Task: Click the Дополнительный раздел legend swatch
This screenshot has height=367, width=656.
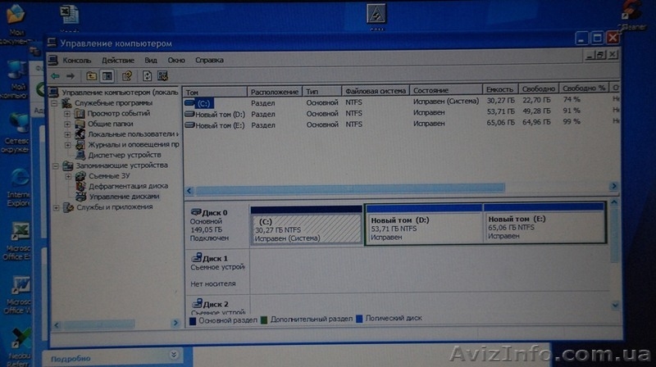Action: coord(263,319)
